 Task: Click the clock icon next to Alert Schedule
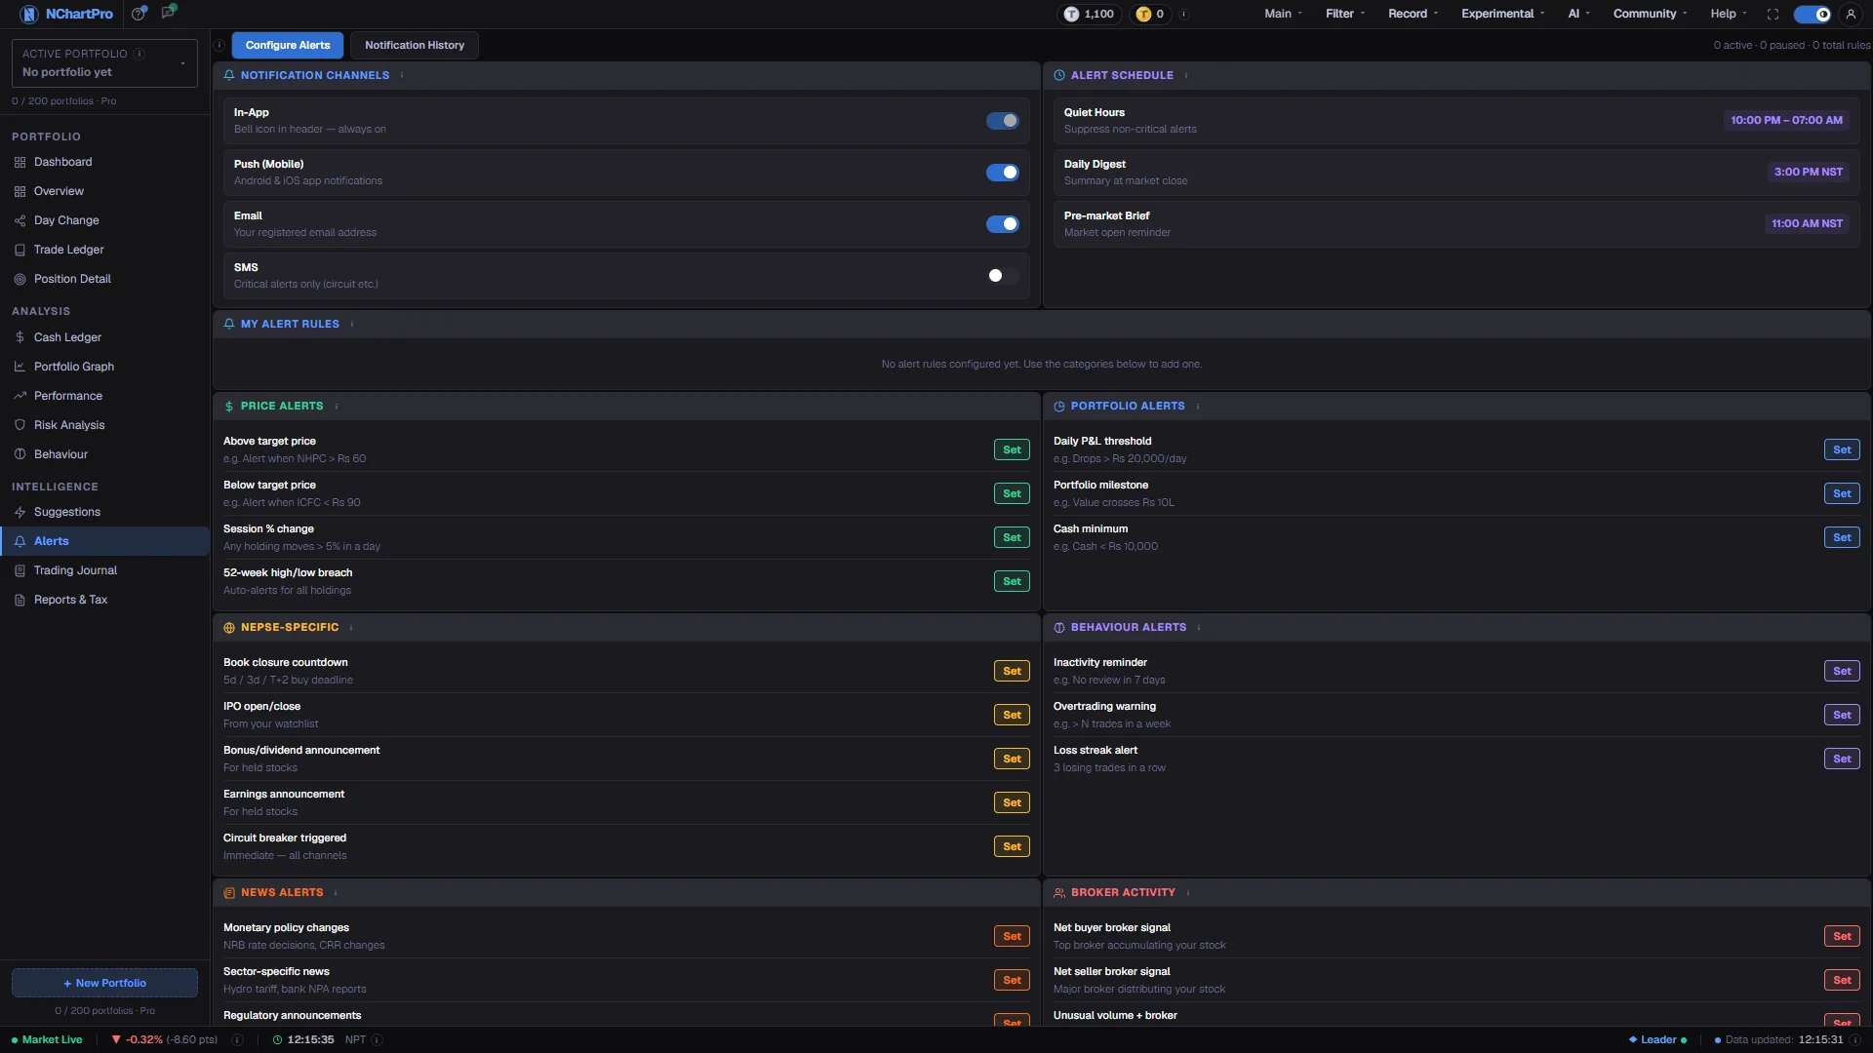[x=1059, y=75]
